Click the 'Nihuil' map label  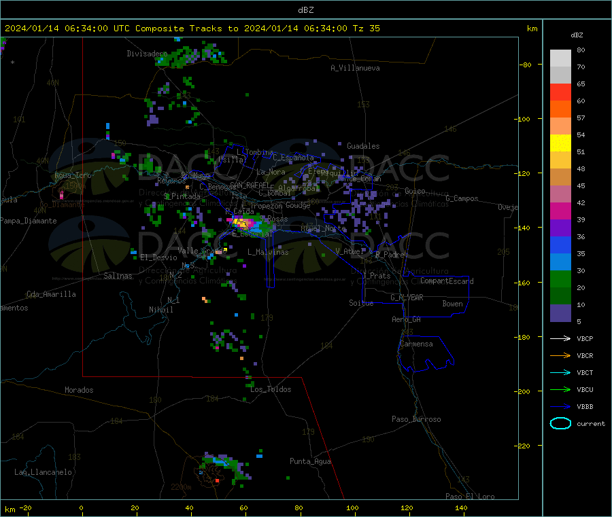point(160,310)
